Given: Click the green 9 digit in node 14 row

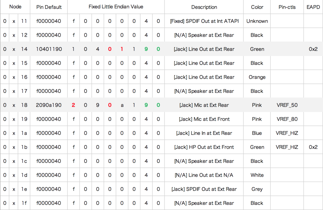Looking at the screenshot, I should click(146, 49).
